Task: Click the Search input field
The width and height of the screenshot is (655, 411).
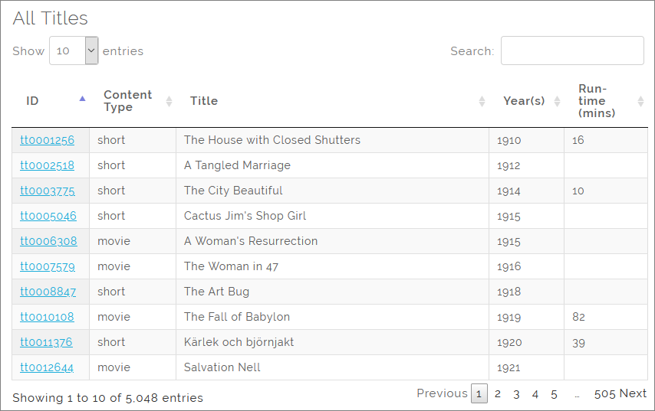Action: [571, 51]
